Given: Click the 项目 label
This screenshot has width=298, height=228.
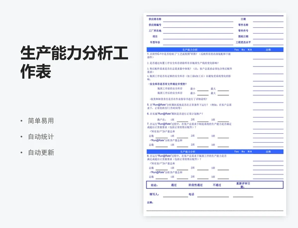Looking at the screenshot, I should point(155,36).
